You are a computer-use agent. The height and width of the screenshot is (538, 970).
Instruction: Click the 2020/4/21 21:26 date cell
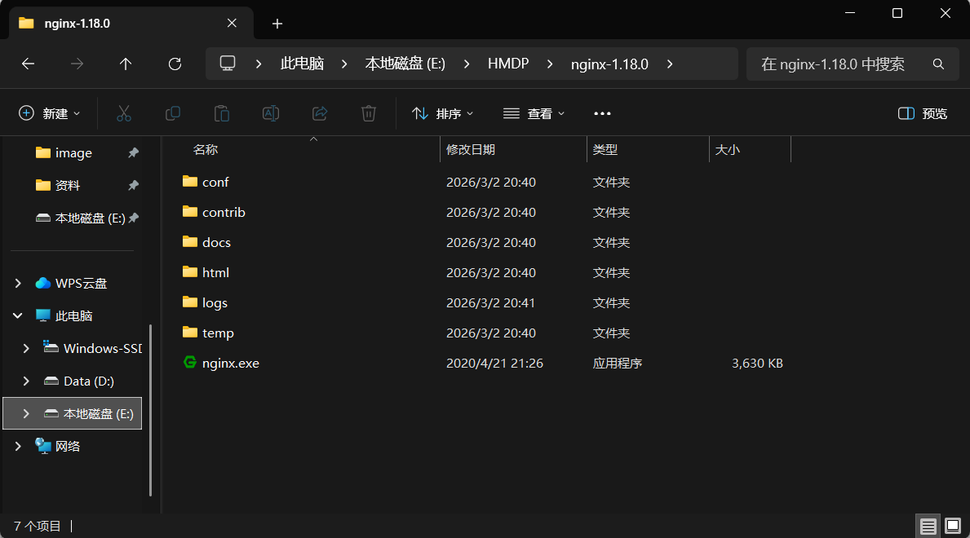(x=494, y=363)
